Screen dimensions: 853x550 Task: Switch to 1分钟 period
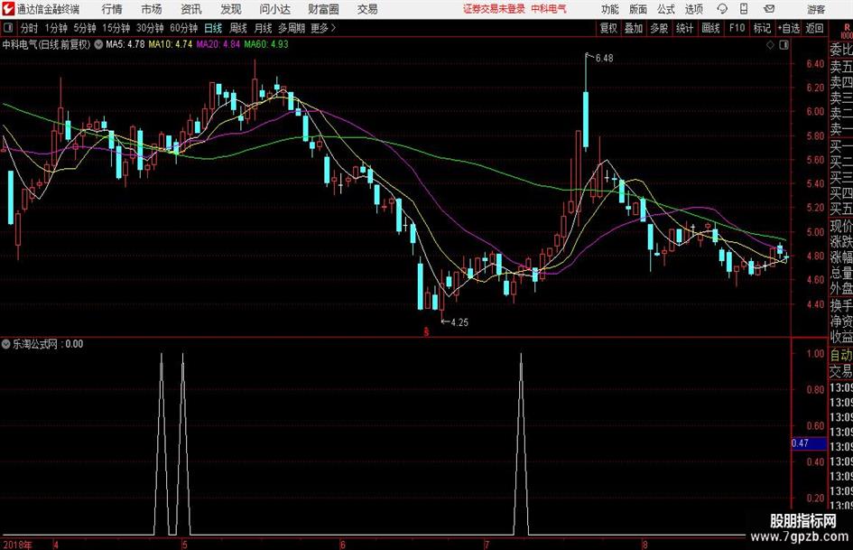coord(56,28)
